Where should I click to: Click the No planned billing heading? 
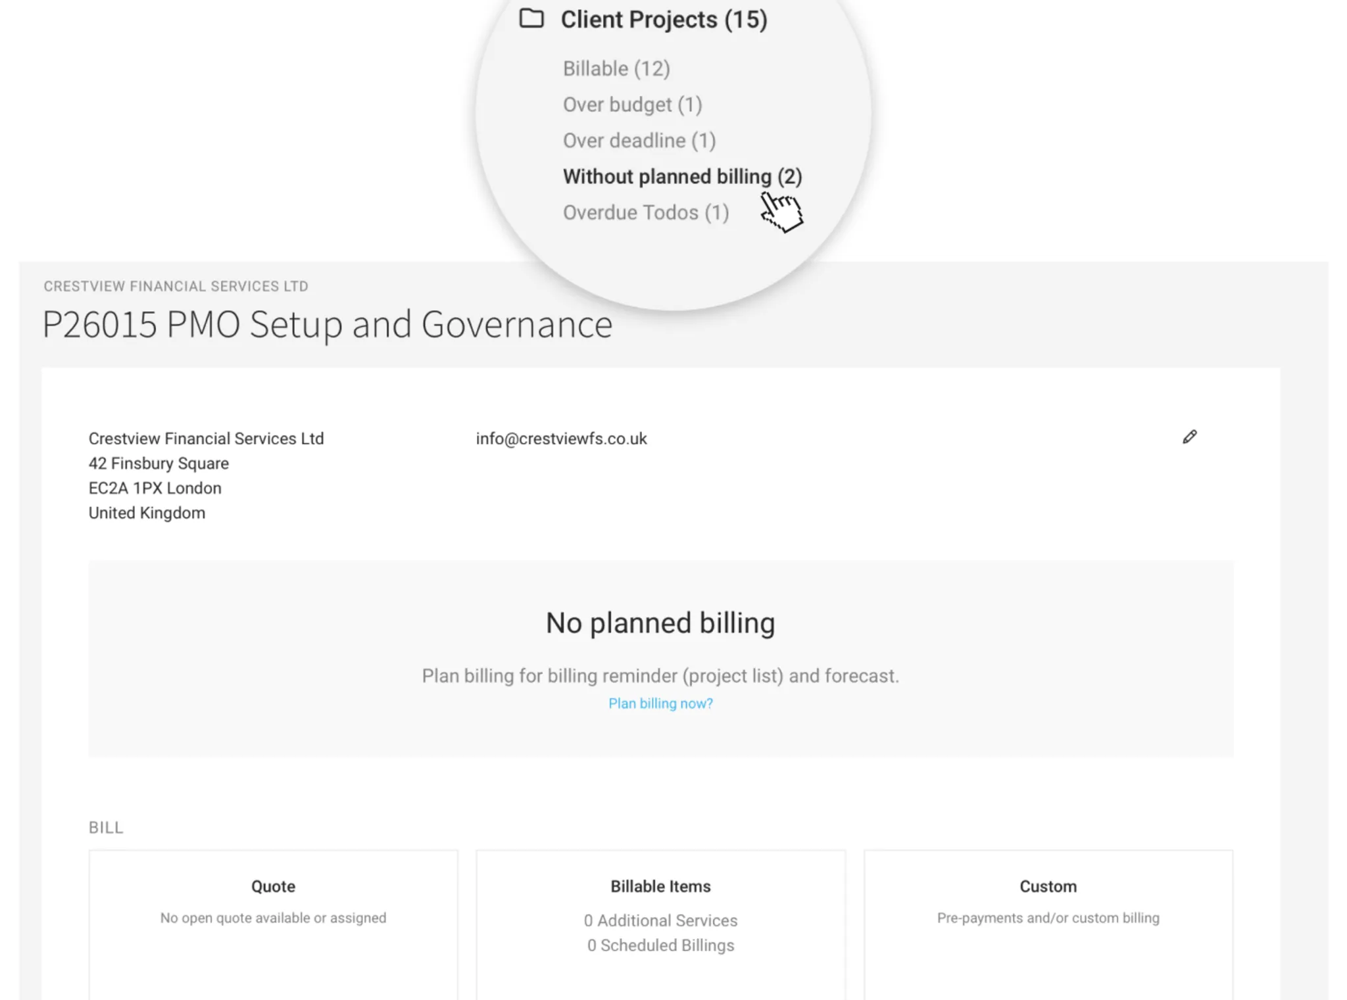(660, 623)
